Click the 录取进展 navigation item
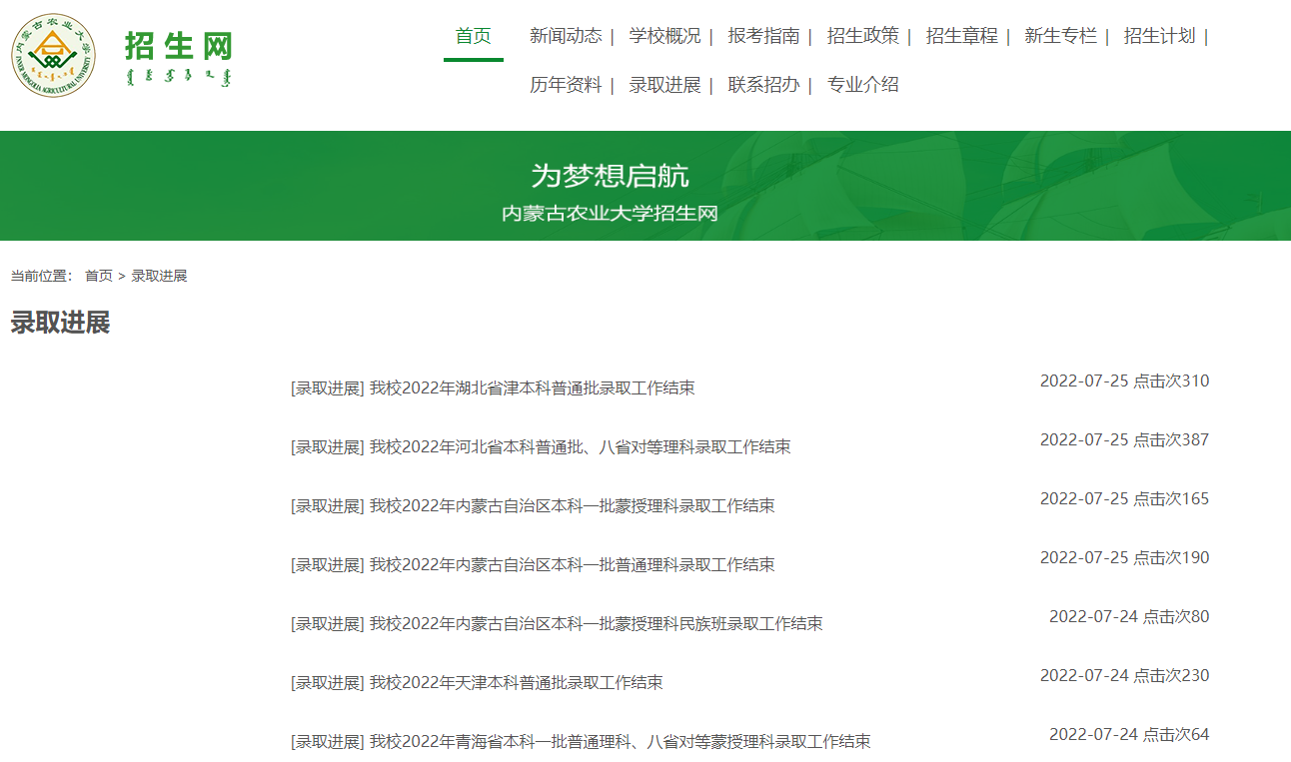1291x762 pixels. click(664, 85)
